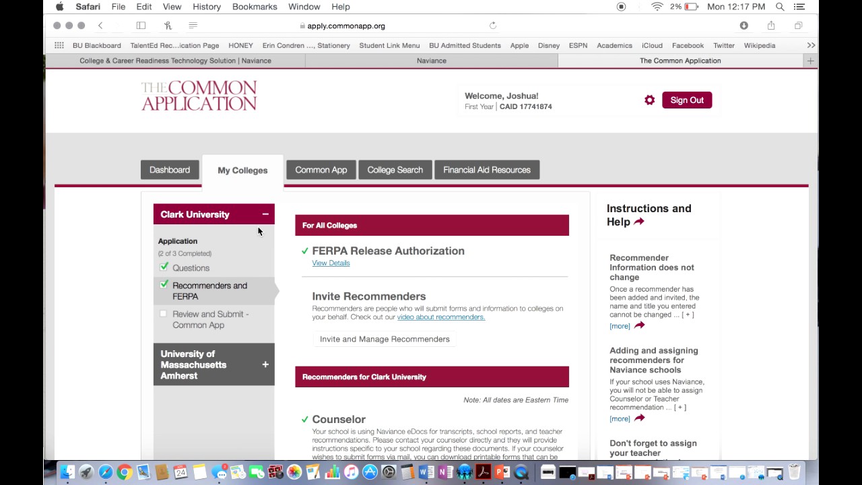Switch to the Dashboard tab
Image resolution: width=862 pixels, height=485 pixels.
(170, 170)
